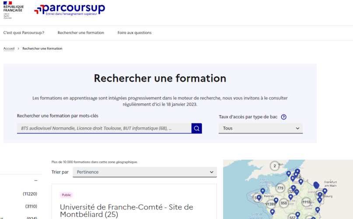353x219 pixels.
Task: Select Rechercher une formation in navigation bar
Action: pos(81,33)
